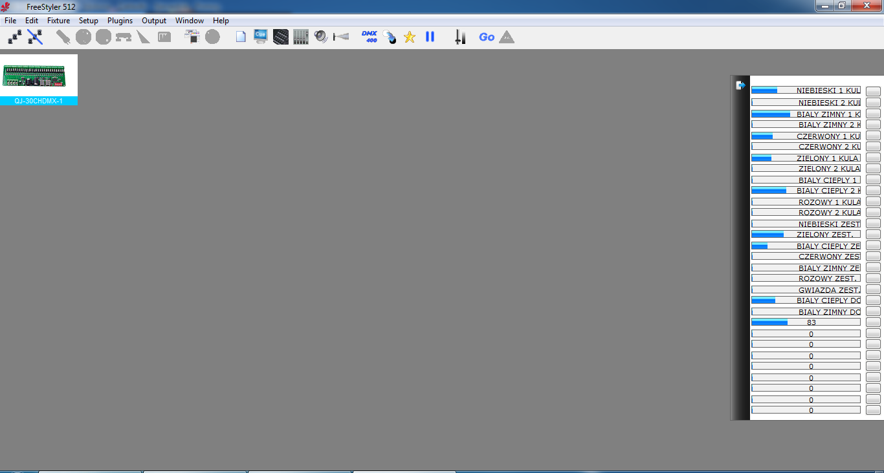Viewport: 884px width, 473px height.
Task: Open the Cue monitor icon
Action: tap(261, 37)
